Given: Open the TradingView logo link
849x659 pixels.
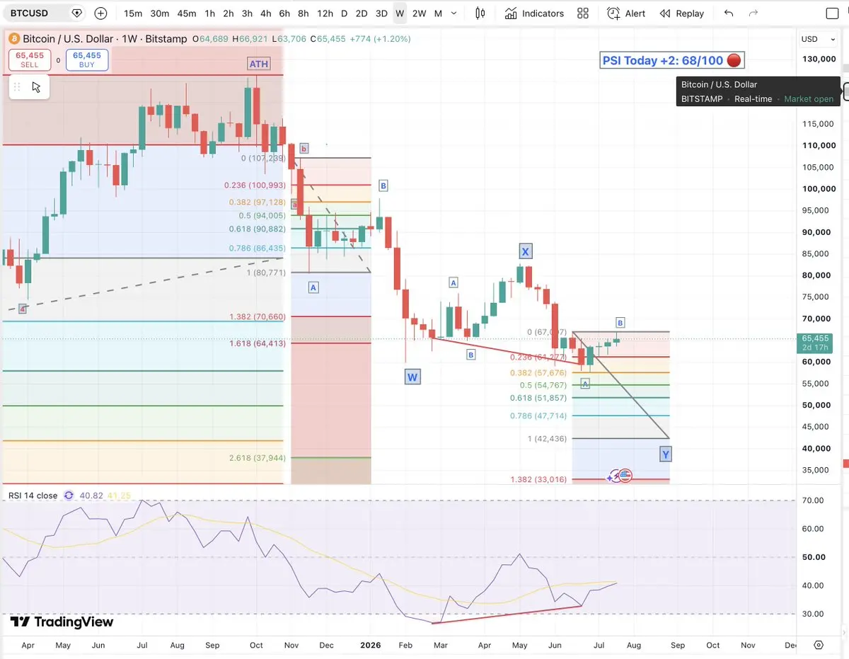Looking at the screenshot, I should coord(62,621).
